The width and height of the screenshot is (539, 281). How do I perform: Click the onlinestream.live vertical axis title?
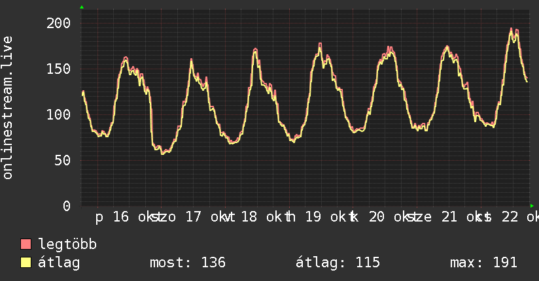[7, 108]
